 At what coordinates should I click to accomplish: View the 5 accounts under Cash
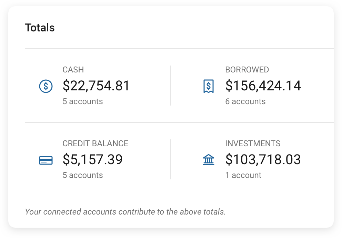83,101
